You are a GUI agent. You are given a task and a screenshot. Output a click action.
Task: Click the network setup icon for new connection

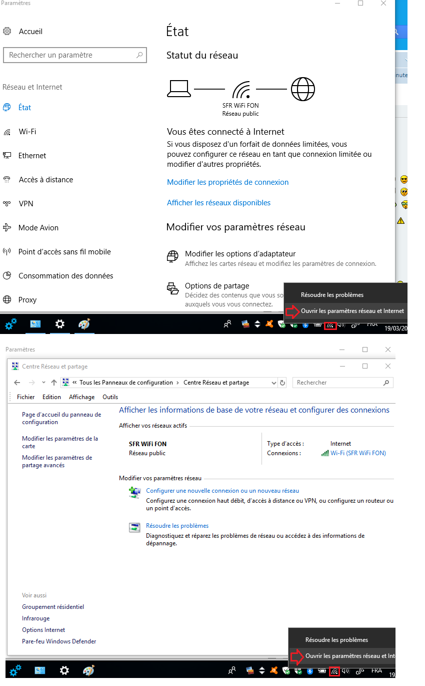pos(134,493)
